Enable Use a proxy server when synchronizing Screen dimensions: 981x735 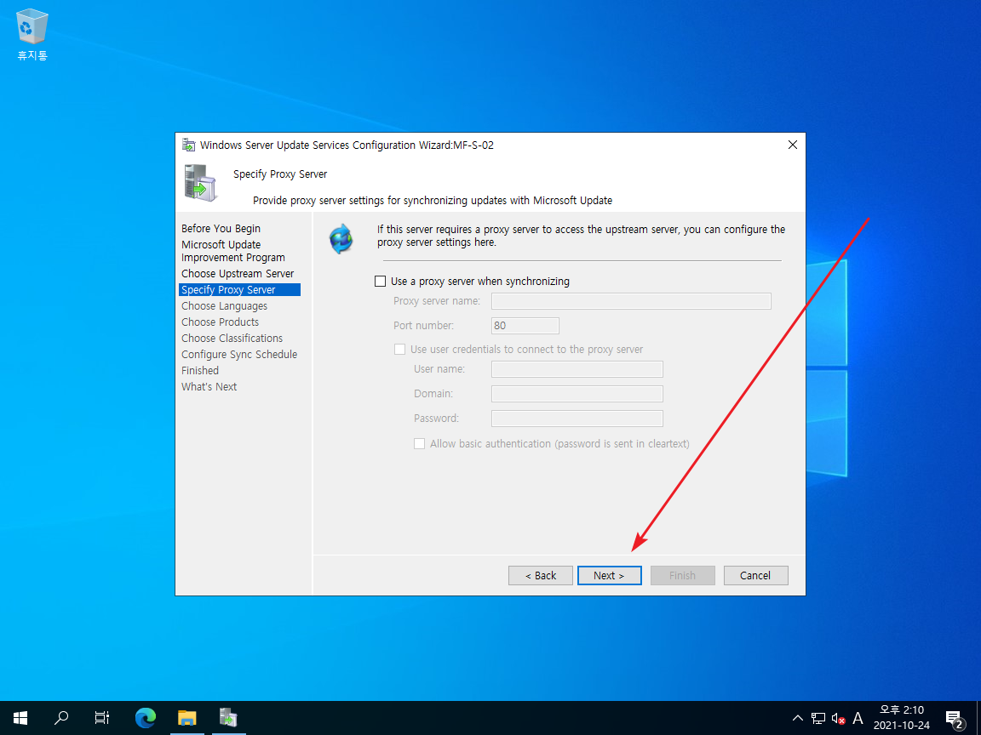pos(380,282)
